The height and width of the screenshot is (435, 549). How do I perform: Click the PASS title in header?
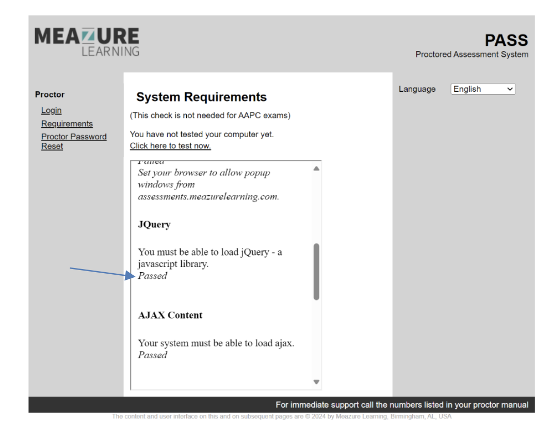coord(506,40)
